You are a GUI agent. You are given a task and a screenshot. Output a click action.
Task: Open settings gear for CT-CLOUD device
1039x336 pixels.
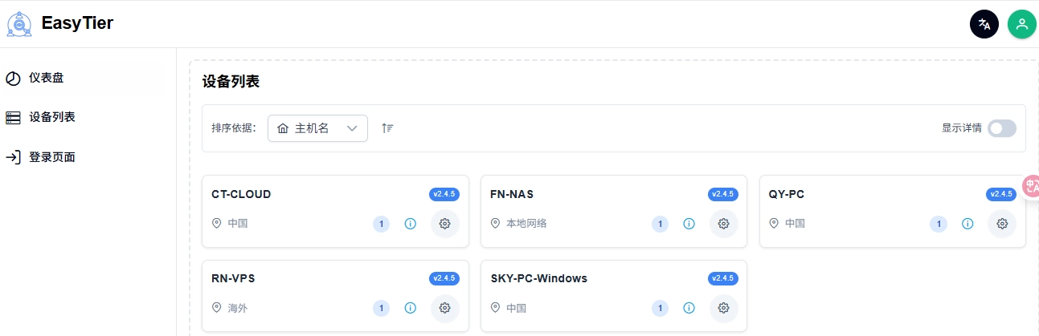(444, 224)
